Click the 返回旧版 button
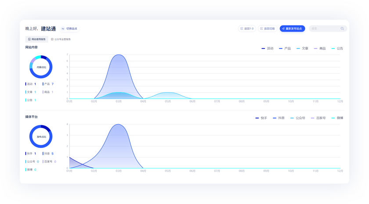 click(x=268, y=29)
